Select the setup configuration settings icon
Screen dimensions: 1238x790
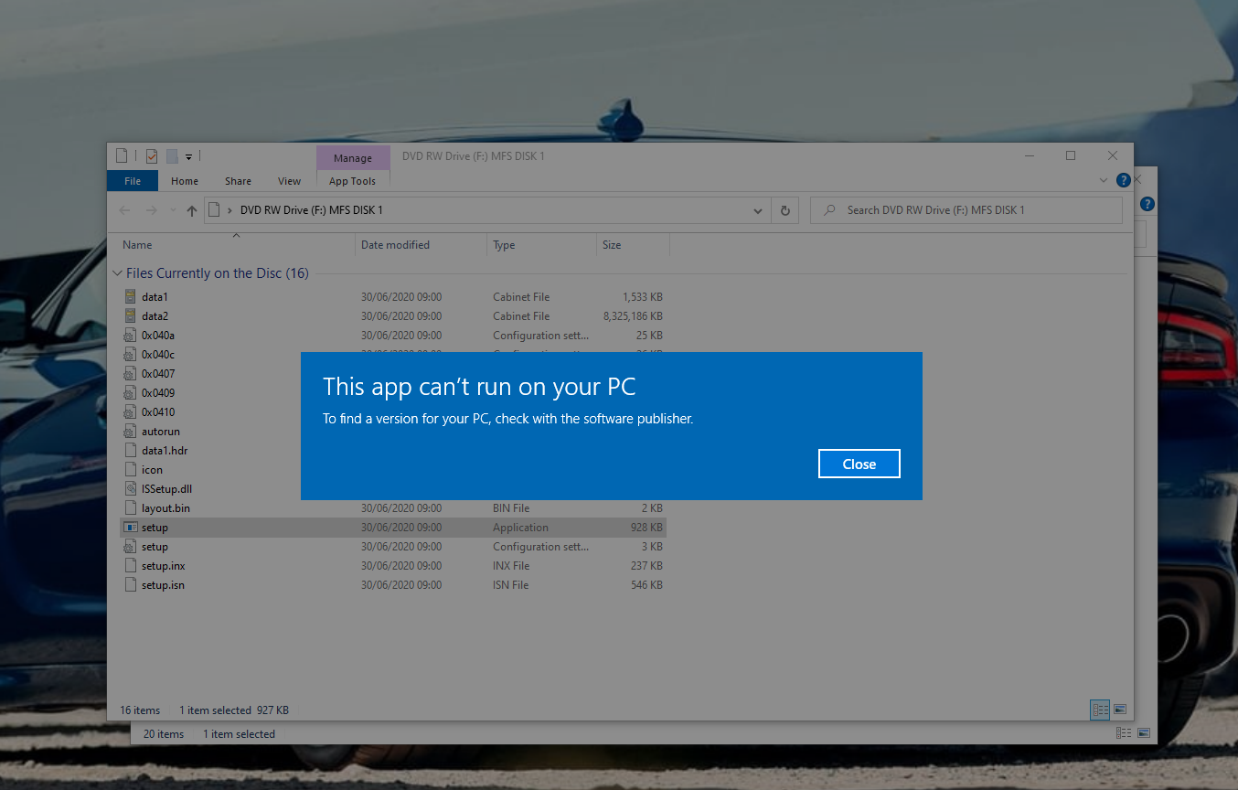point(130,547)
